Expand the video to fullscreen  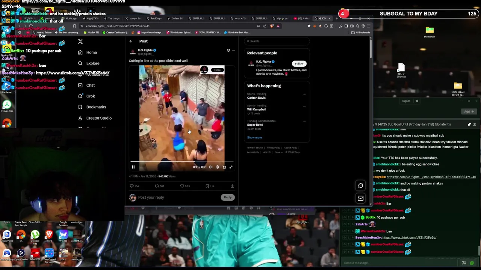(x=231, y=167)
